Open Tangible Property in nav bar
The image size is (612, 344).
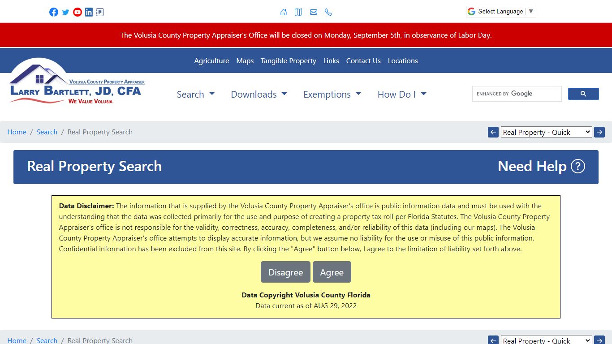tap(289, 61)
